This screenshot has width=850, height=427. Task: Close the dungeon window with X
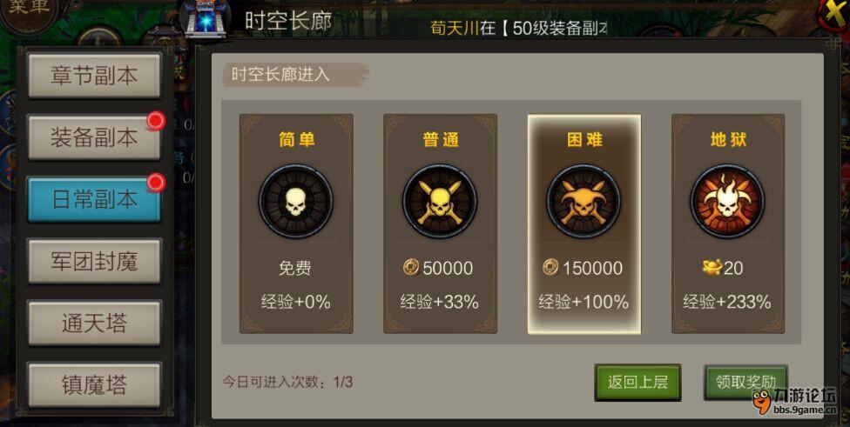[835, 12]
